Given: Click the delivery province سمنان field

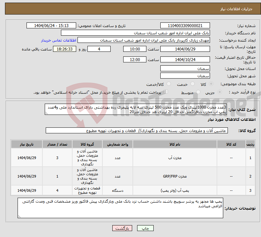Looking at the screenshot, I should coord(185,69).
